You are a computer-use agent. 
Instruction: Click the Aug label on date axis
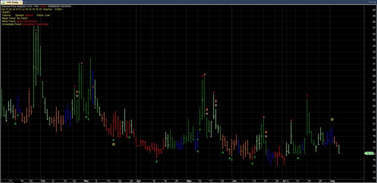pos(332,180)
